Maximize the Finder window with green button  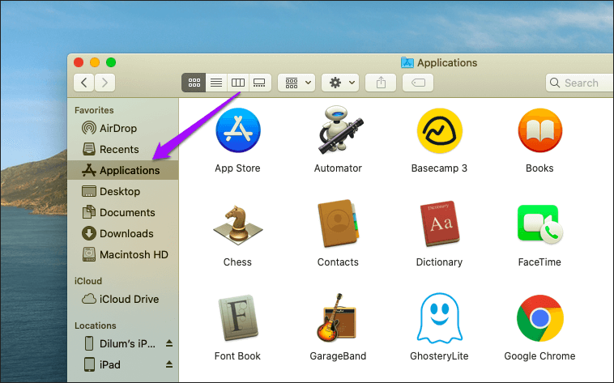111,62
